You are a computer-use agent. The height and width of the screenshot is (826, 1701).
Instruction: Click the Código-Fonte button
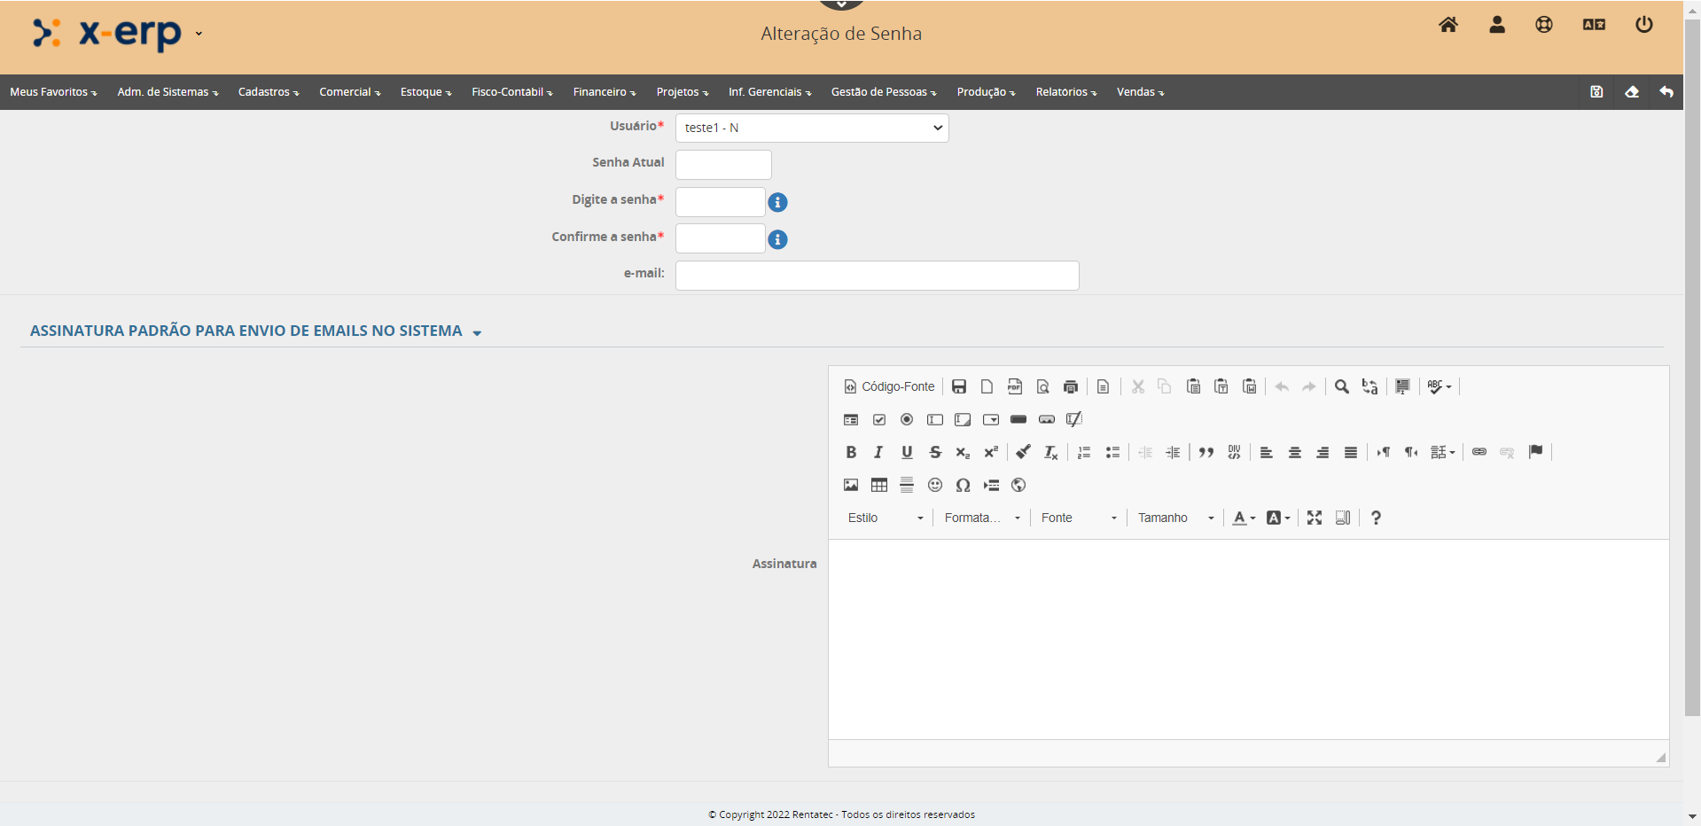click(x=889, y=386)
